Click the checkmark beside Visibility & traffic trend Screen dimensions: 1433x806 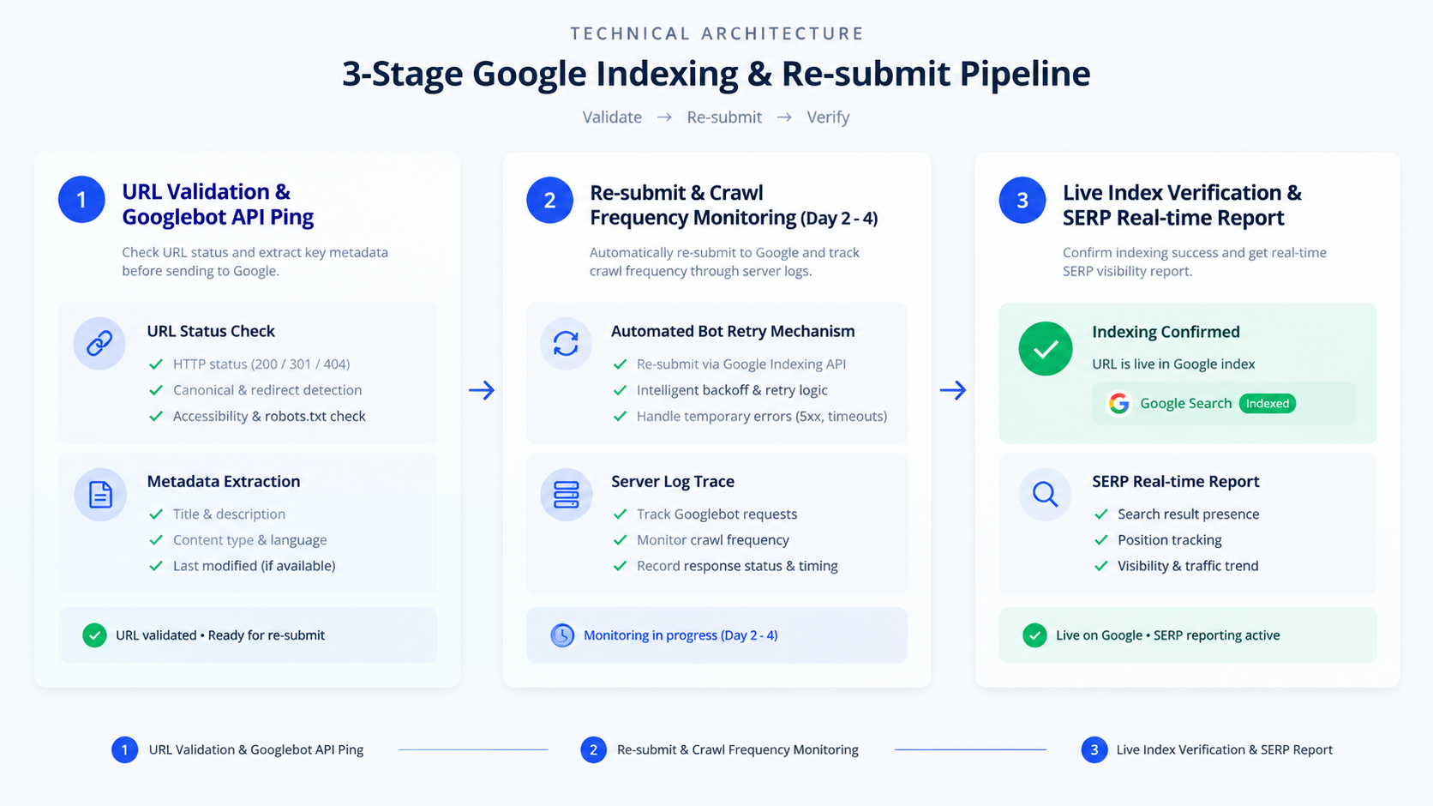(1101, 566)
